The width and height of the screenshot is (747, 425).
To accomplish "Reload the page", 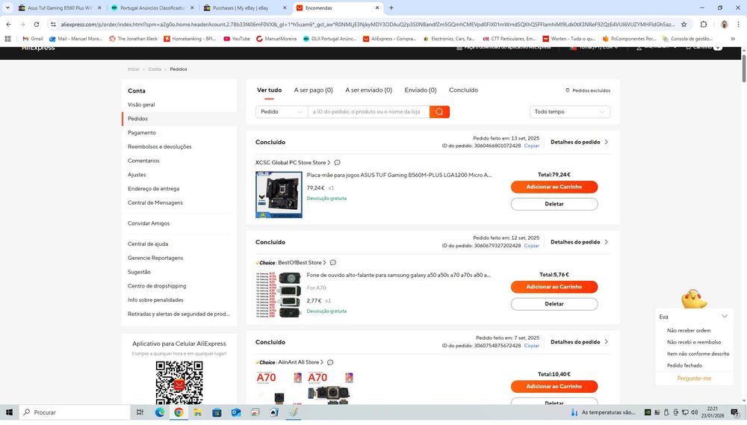I will (37, 25).
